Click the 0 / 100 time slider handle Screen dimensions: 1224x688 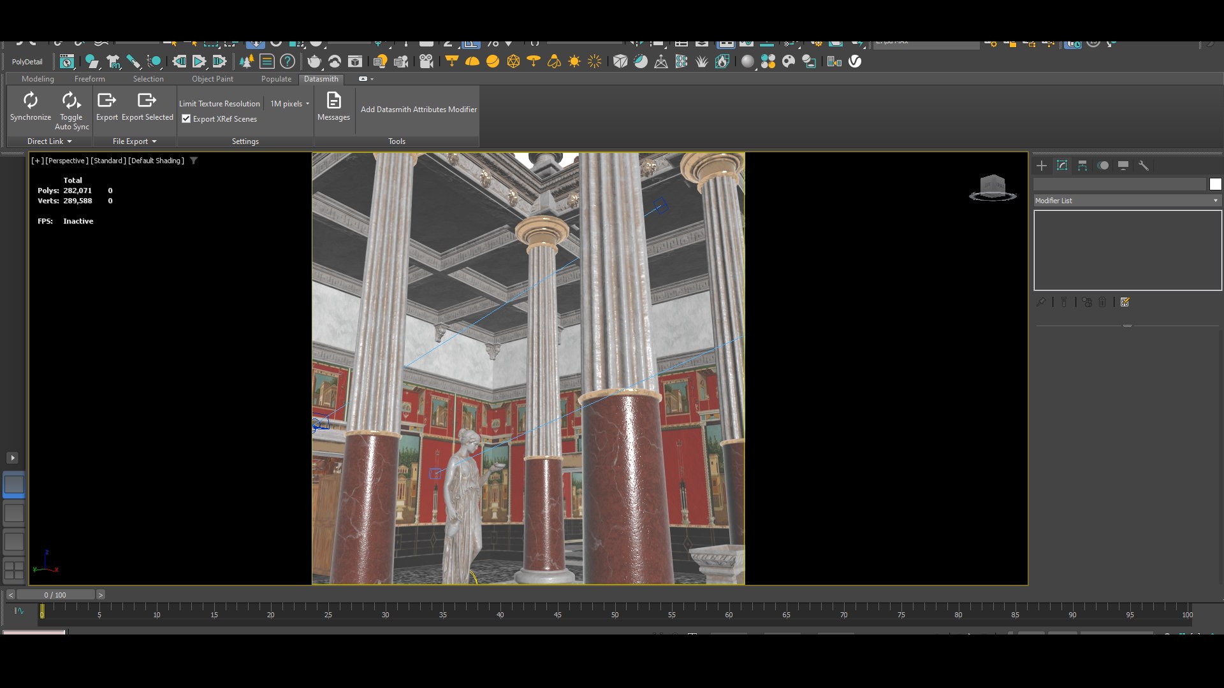click(x=55, y=595)
